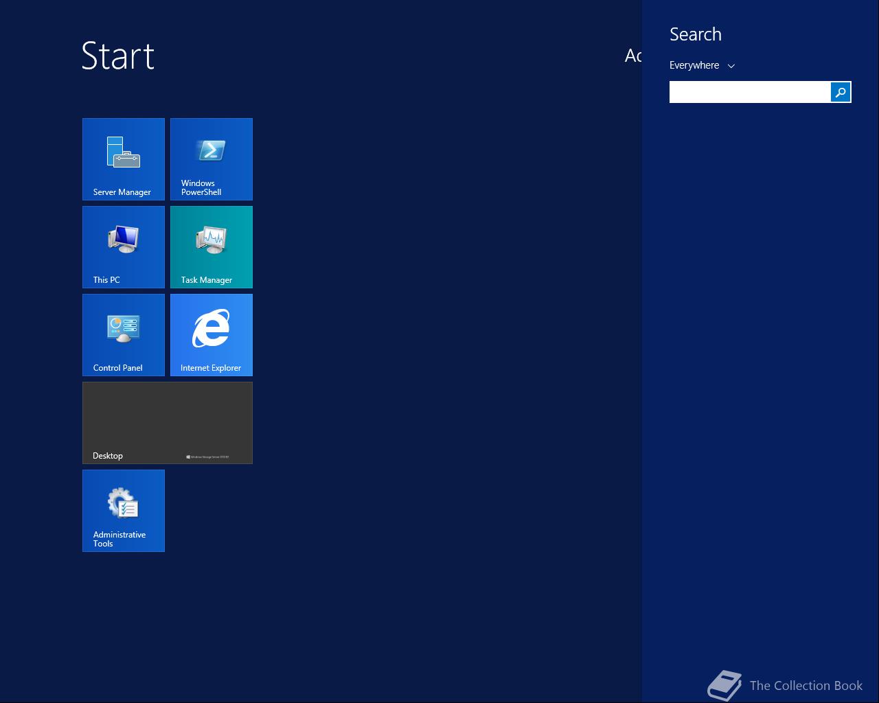The width and height of the screenshot is (879, 703).
Task: Click inside the Search text box
Action: pos(750,92)
